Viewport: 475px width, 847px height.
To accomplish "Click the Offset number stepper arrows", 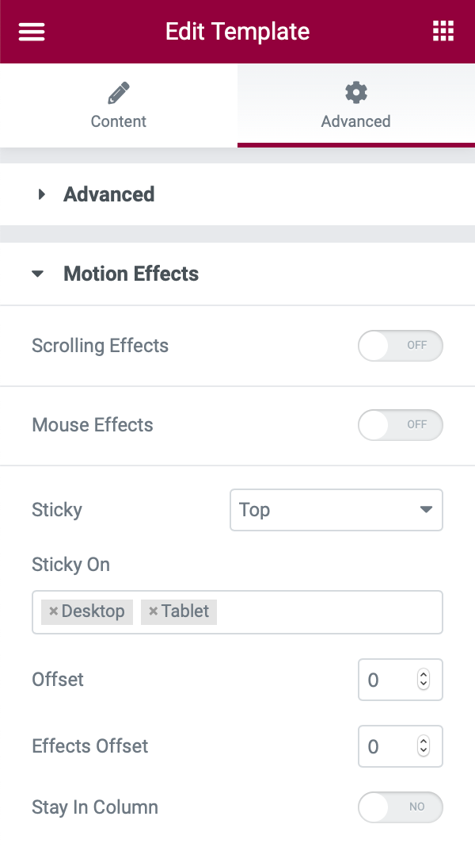I will 424,680.
